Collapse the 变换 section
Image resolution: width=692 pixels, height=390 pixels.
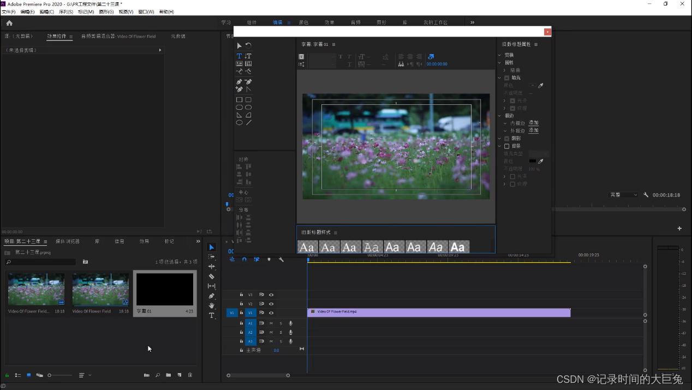[x=499, y=55]
